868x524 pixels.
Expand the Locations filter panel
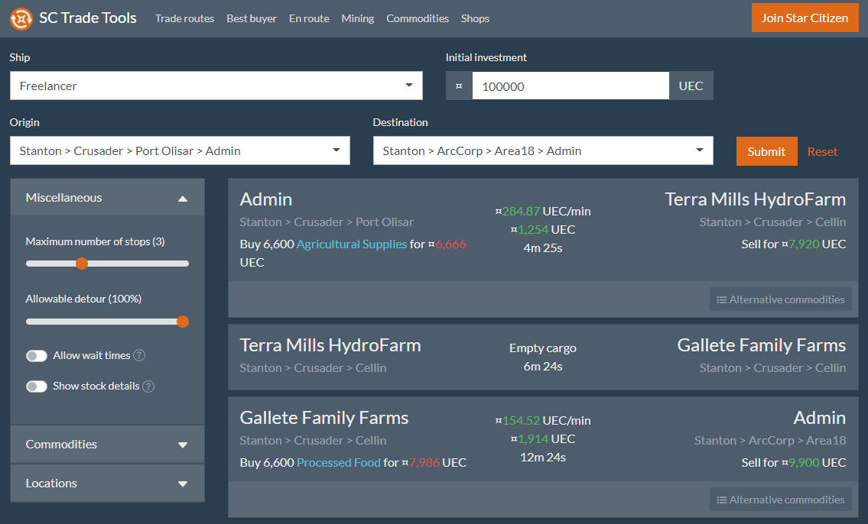click(x=107, y=483)
